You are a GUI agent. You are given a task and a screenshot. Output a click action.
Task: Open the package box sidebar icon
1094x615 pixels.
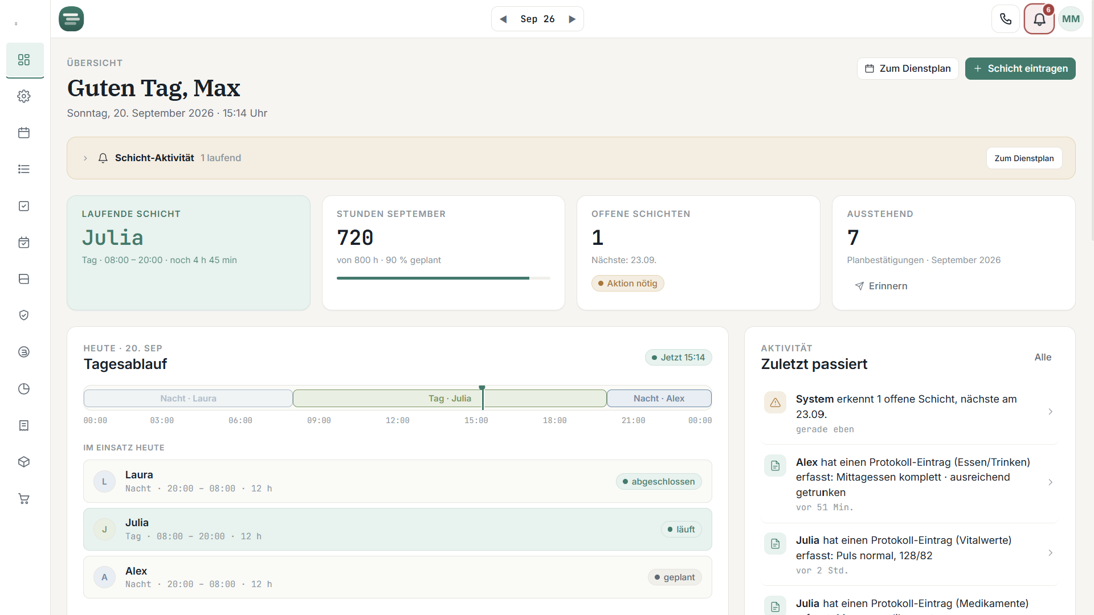point(24,462)
